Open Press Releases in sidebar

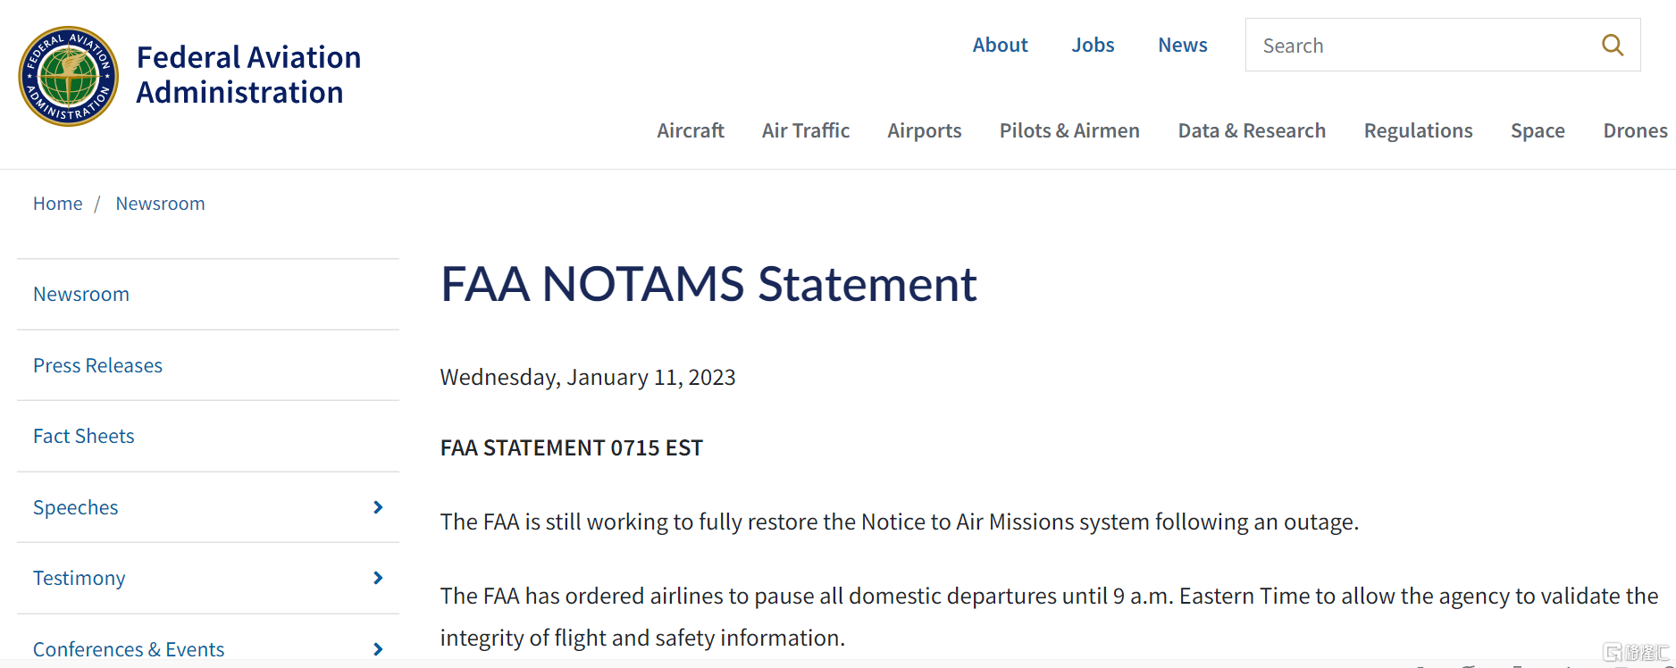click(98, 365)
